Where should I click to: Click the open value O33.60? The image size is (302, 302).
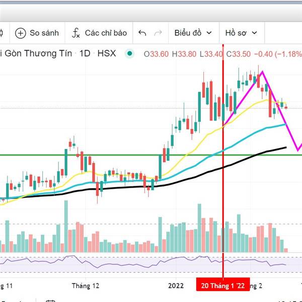156,54
